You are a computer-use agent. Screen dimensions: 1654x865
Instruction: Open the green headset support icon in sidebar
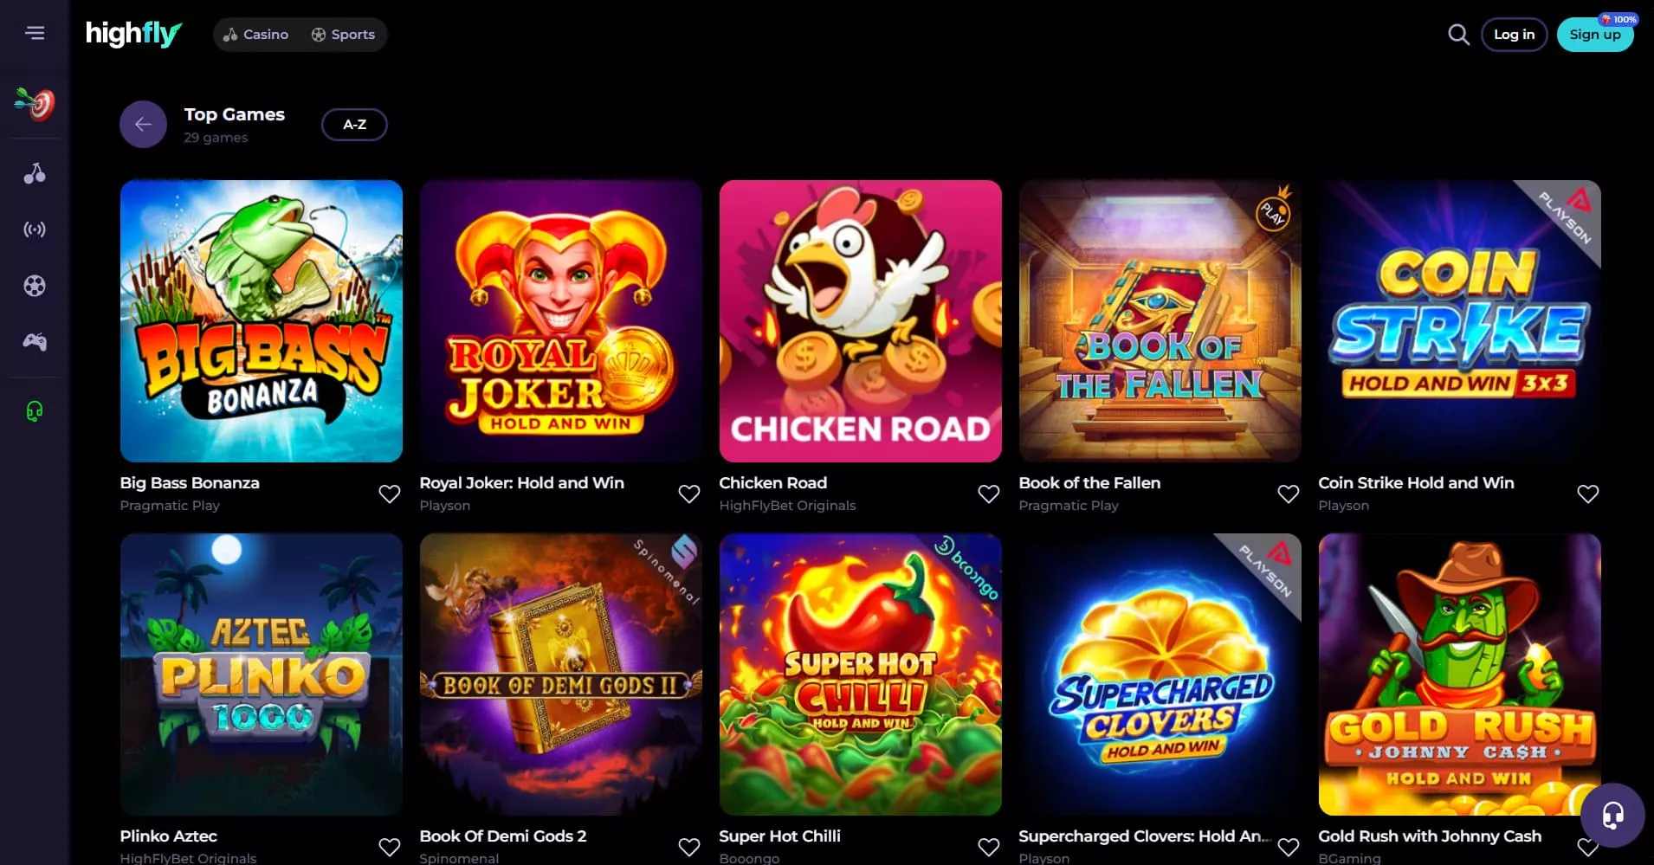point(35,410)
